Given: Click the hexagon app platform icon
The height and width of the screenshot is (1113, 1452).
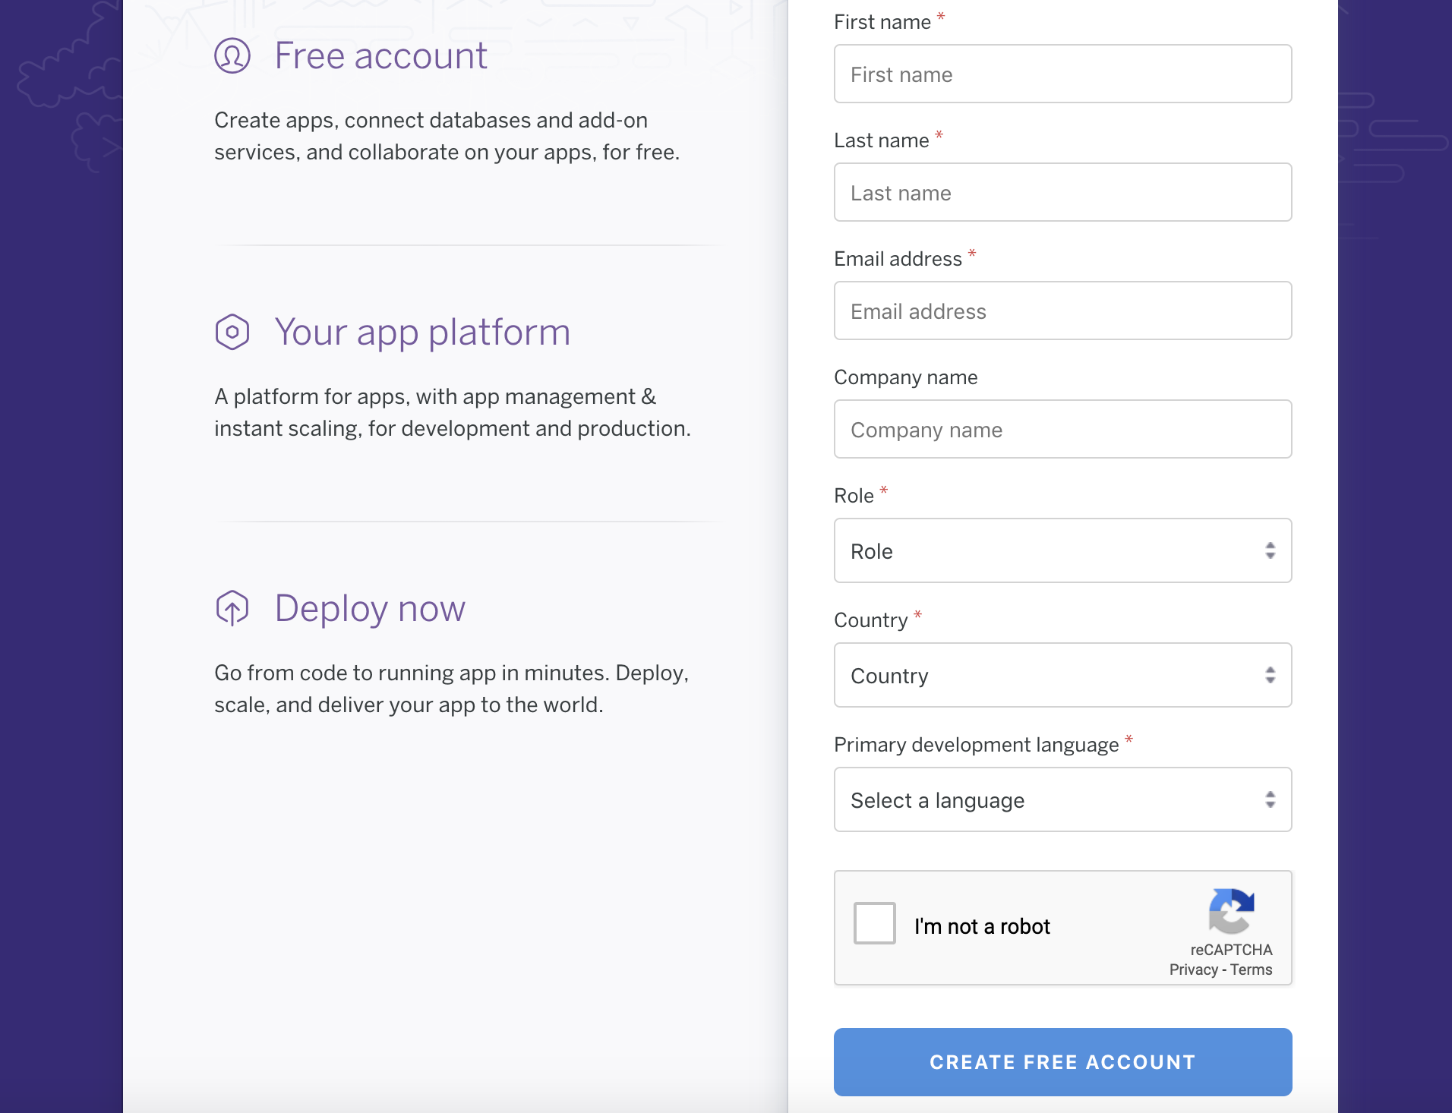Looking at the screenshot, I should pos(232,332).
